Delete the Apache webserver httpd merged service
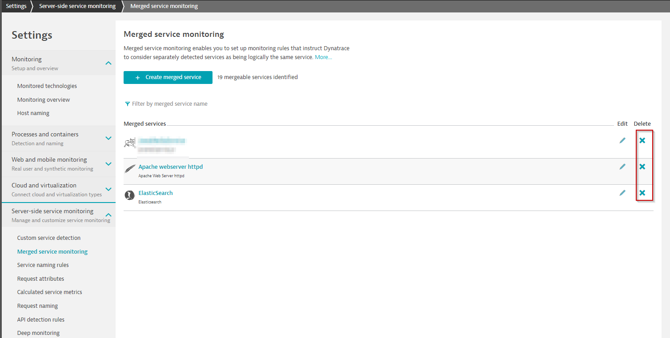 (642, 167)
